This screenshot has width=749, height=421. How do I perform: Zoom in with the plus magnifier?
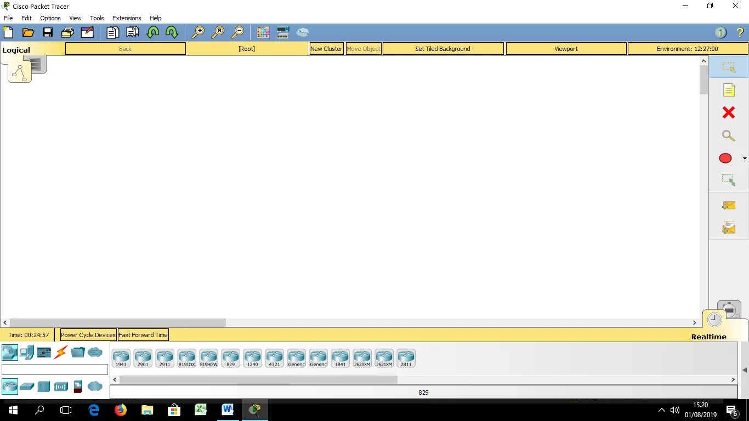(x=197, y=32)
